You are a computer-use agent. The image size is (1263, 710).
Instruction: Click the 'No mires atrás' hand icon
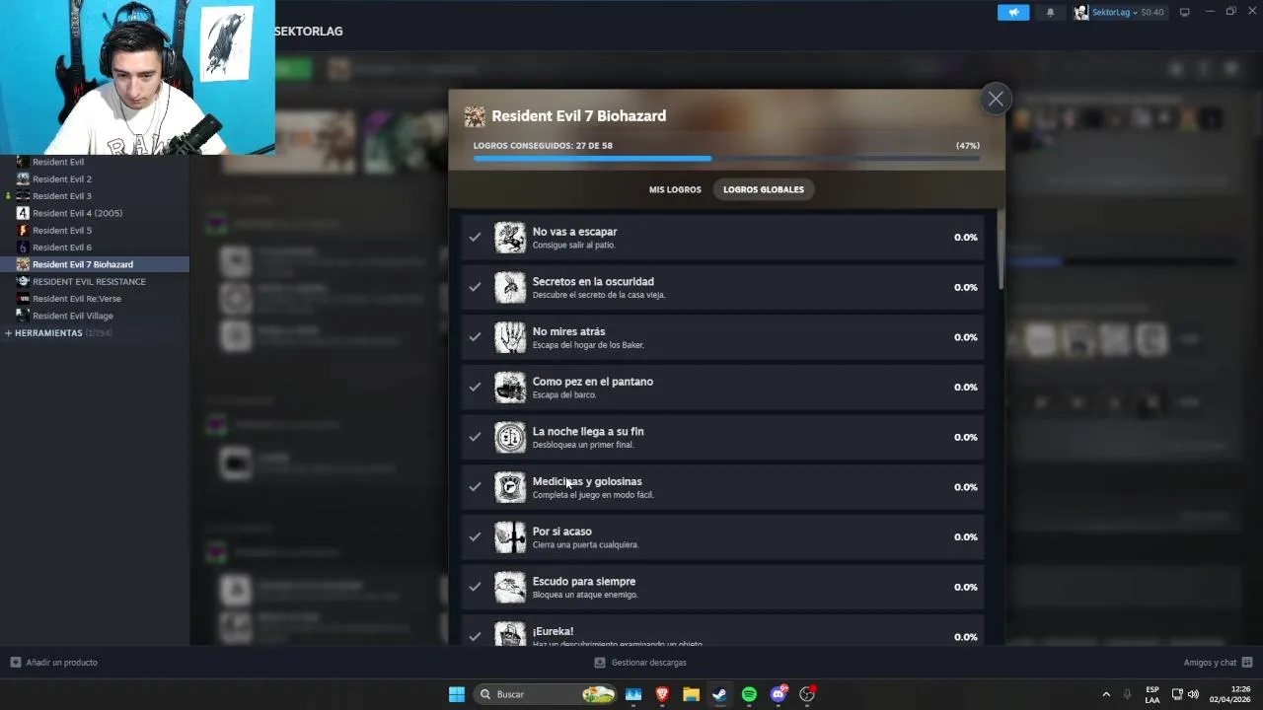tap(510, 337)
